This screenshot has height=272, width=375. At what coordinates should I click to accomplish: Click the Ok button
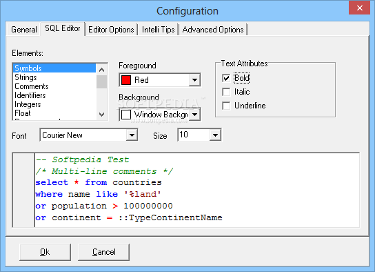tap(45, 252)
